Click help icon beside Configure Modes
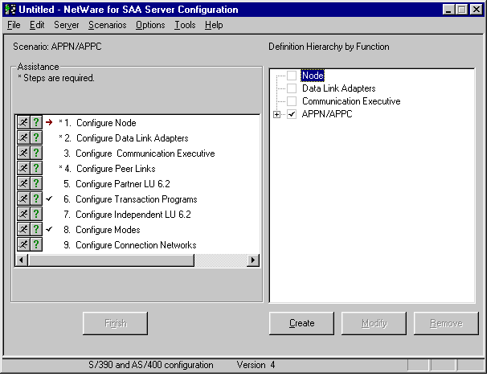 tap(35, 230)
